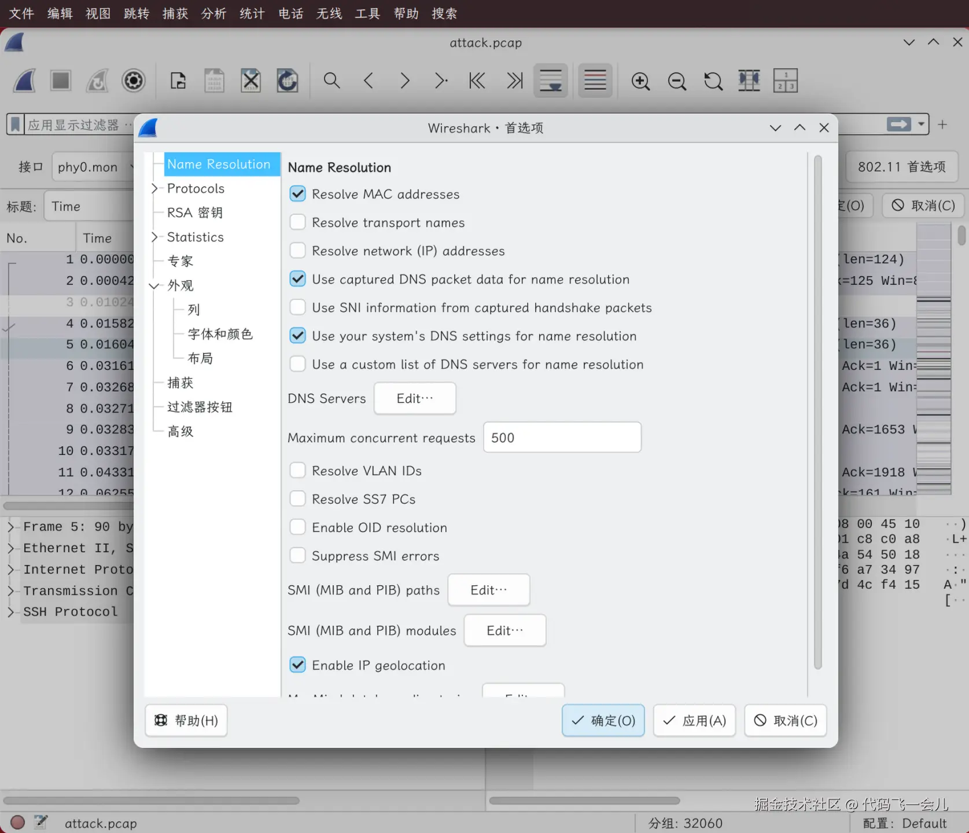Jump to last packet icon
969x833 pixels.
tap(514, 80)
